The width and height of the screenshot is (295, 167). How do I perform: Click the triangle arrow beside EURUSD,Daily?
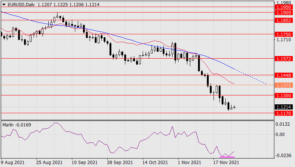click(4, 5)
